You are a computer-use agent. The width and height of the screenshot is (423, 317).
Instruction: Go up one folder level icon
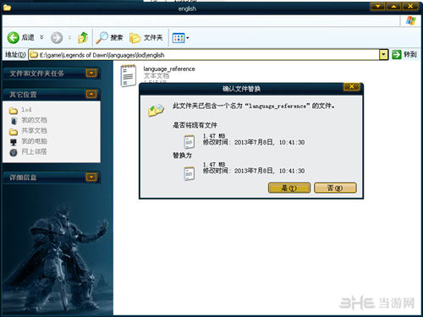(x=83, y=37)
